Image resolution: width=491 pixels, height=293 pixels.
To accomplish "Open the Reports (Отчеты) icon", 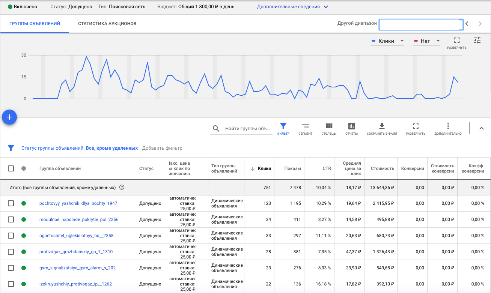I will [351, 126].
